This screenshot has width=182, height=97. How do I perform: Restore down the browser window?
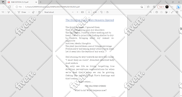click(x=173, y=2)
